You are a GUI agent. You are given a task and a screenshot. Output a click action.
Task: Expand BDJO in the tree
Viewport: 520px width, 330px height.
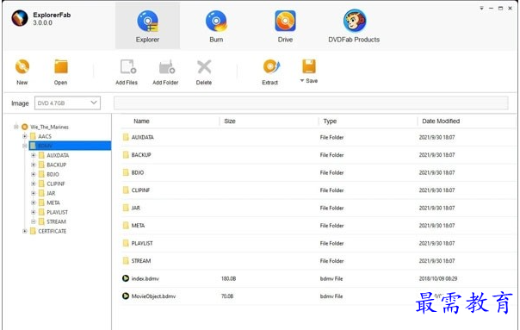[x=34, y=174]
